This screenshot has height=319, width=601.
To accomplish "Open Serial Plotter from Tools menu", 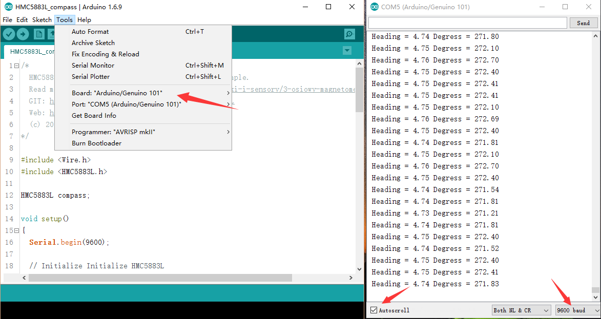I will pos(143,77).
